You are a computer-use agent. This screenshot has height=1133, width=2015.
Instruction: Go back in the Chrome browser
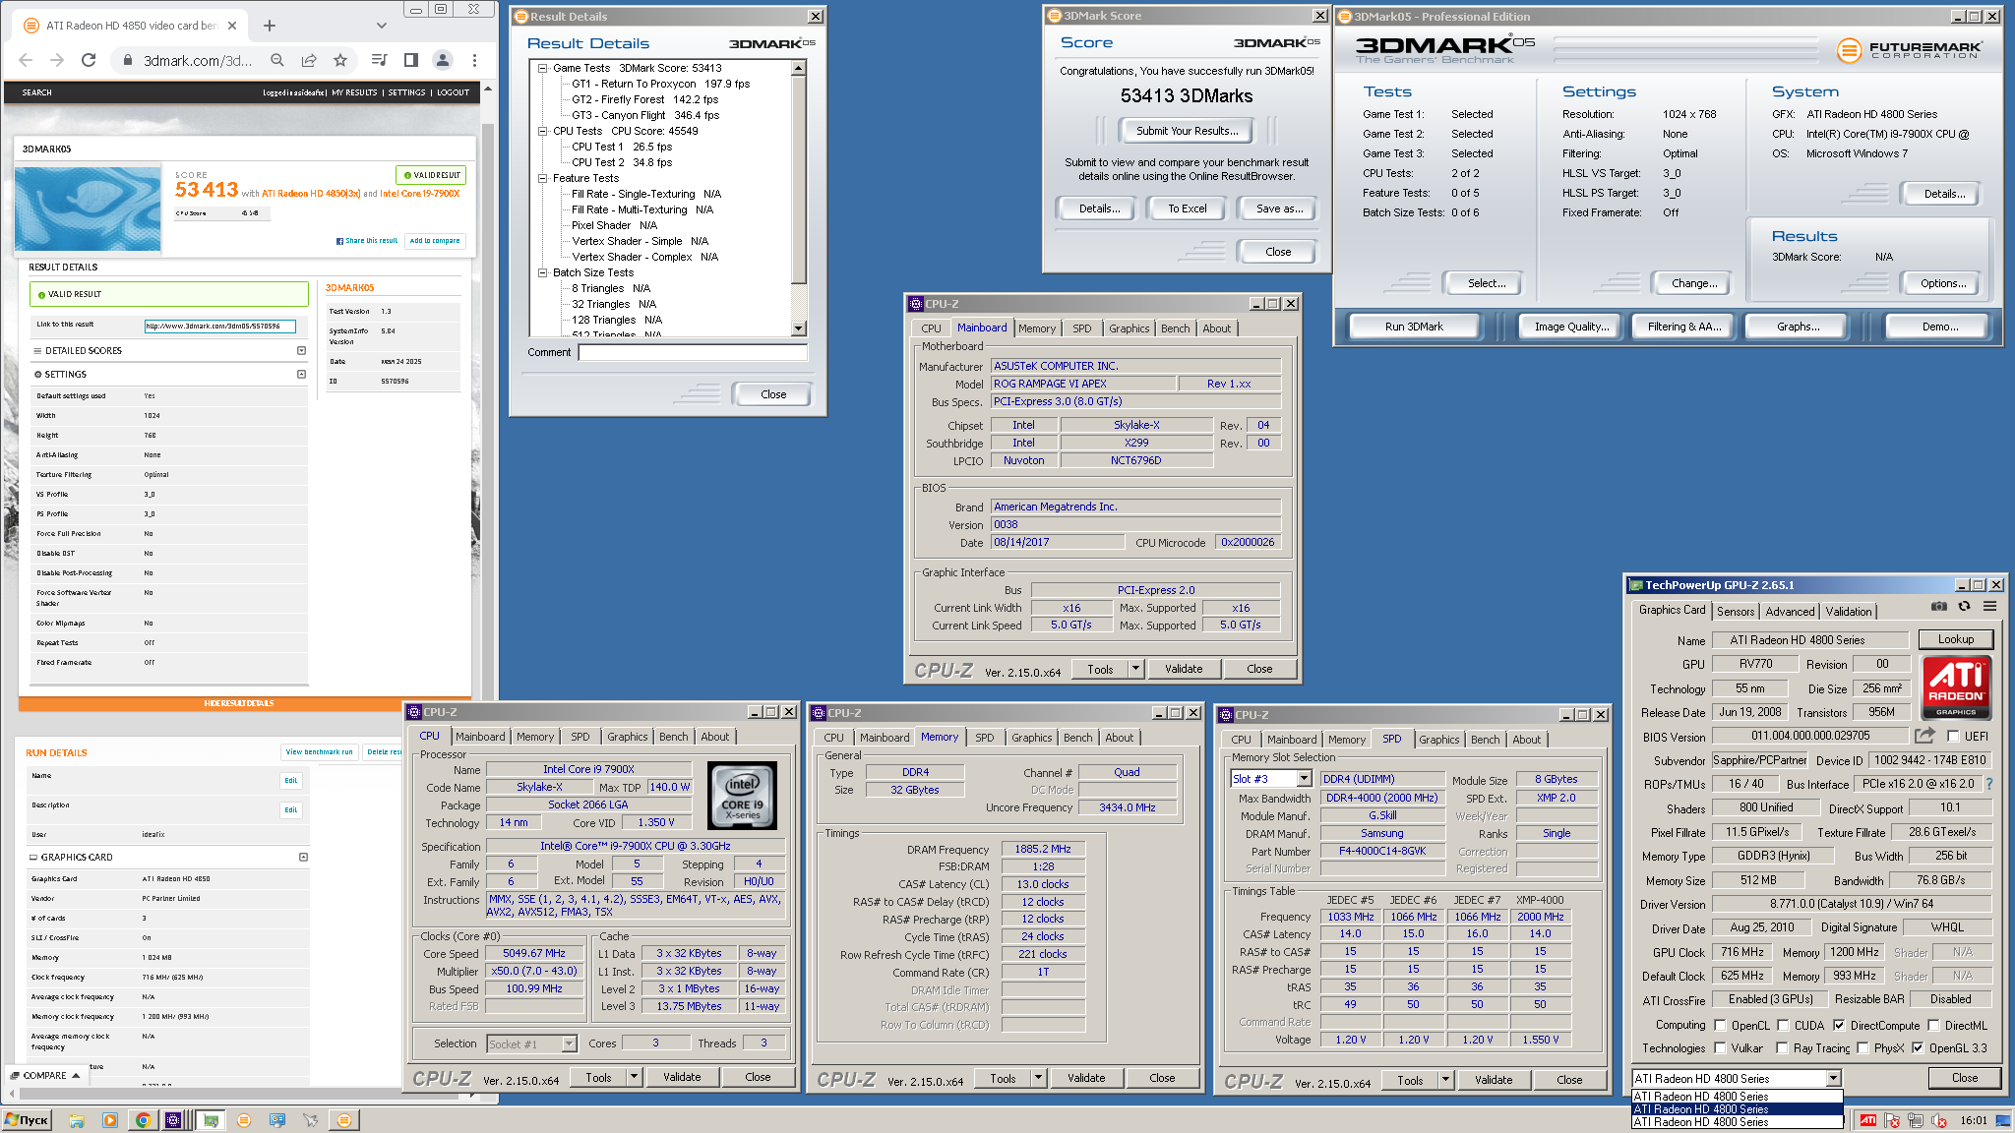tap(26, 60)
